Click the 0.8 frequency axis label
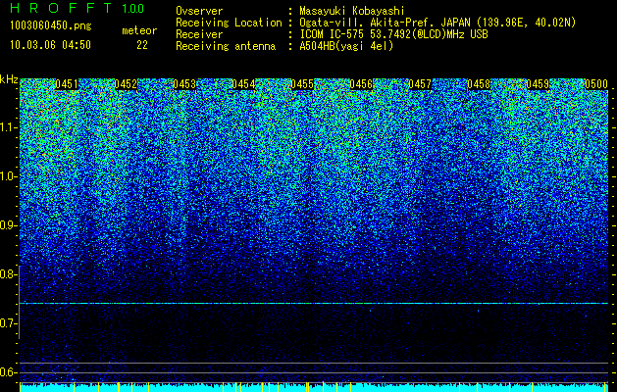 (x=8, y=274)
